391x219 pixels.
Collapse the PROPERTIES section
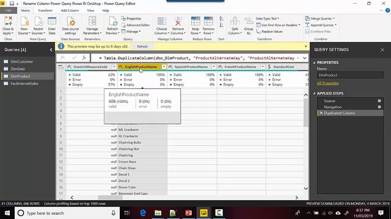pos(314,63)
